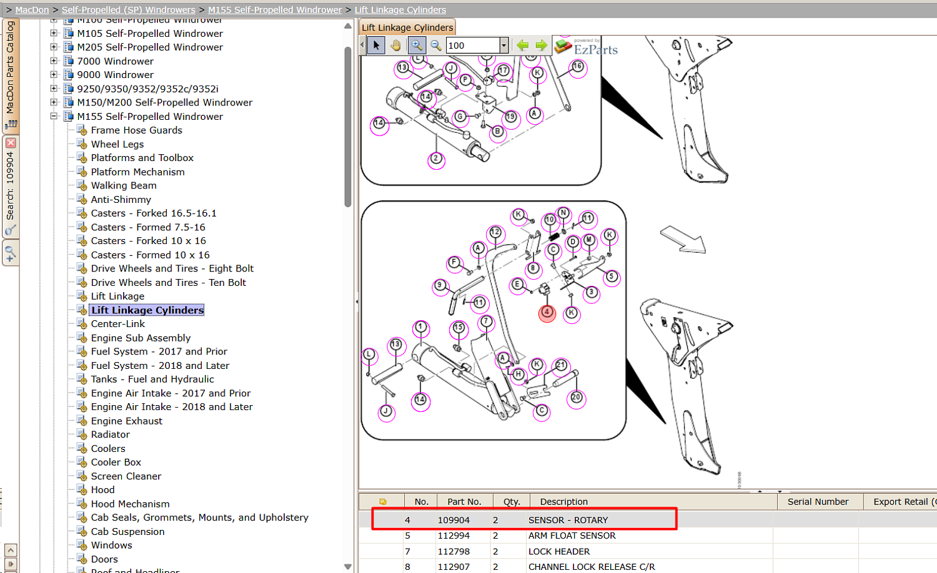The width and height of the screenshot is (937, 573).
Task: Select the 7000 Windrower catalog label
Action: point(116,61)
